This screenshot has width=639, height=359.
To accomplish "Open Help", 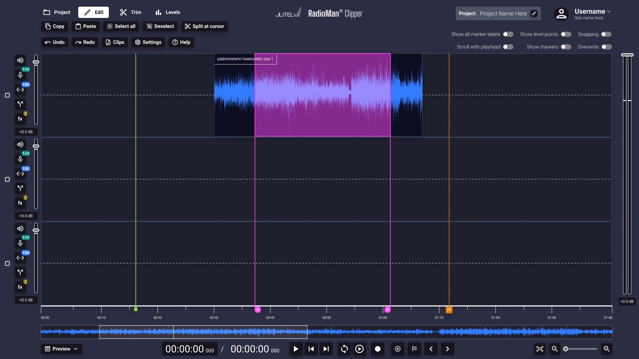I will tap(181, 42).
